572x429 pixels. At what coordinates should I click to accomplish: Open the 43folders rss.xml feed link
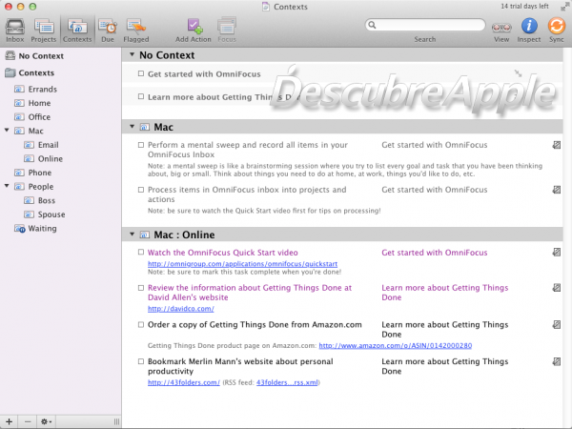click(287, 382)
